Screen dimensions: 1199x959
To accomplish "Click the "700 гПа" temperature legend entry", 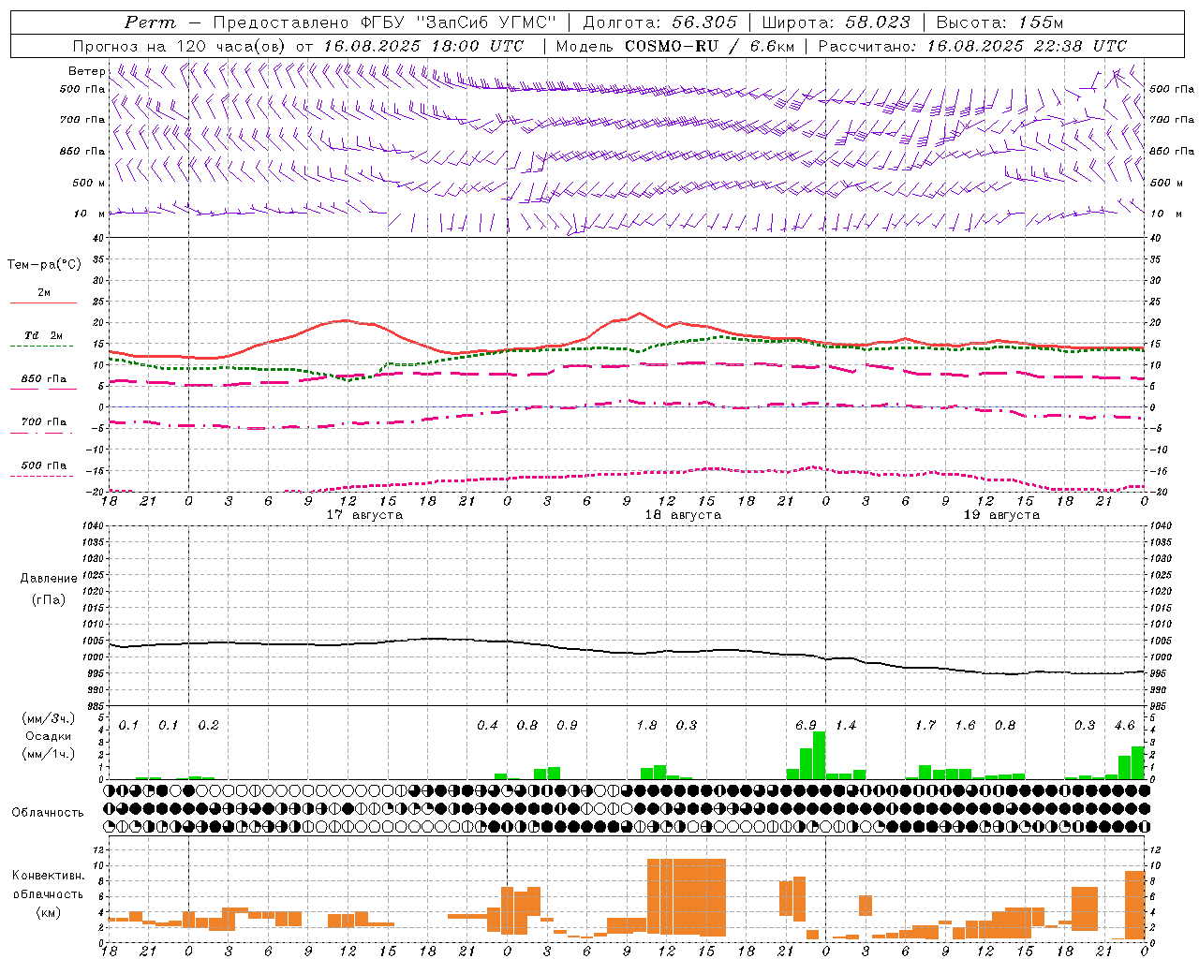I will coord(44,422).
